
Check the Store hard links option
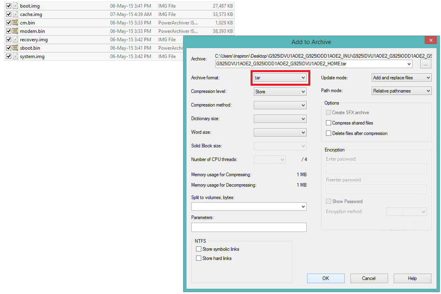198,258
